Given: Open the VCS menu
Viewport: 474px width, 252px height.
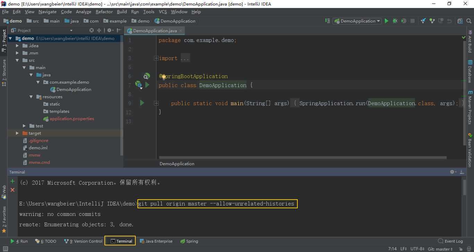Looking at the screenshot, I should [x=163, y=11].
